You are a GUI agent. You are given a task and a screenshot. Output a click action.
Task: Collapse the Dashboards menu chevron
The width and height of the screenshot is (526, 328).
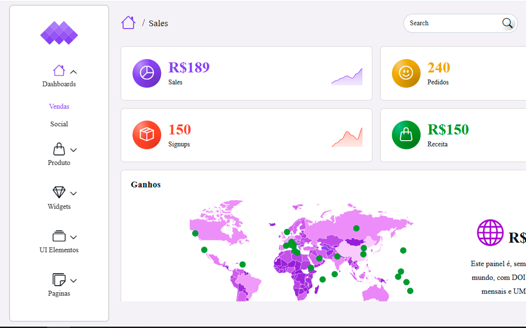point(73,72)
